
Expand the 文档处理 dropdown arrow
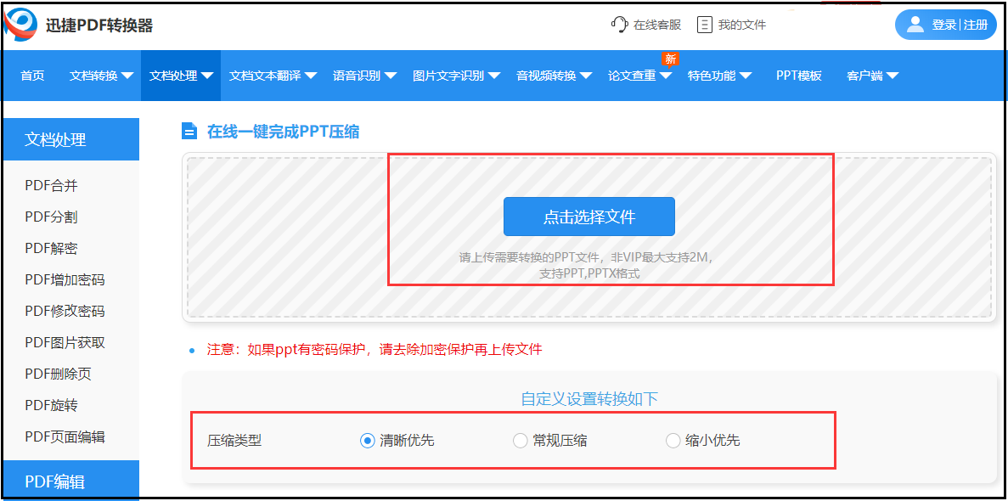[207, 76]
